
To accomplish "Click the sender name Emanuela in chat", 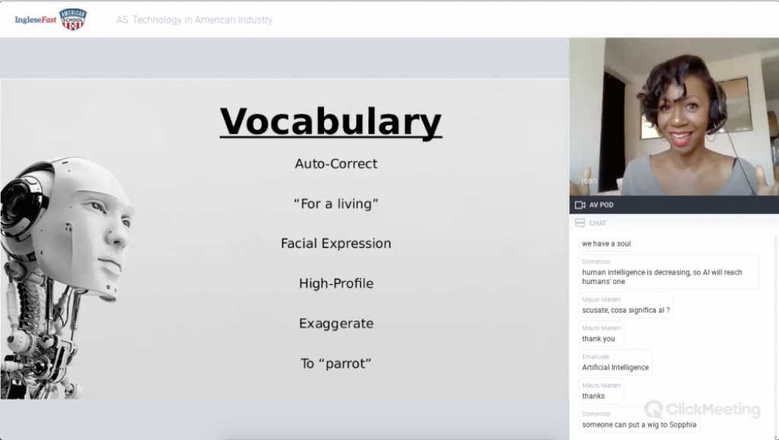I will (596, 356).
